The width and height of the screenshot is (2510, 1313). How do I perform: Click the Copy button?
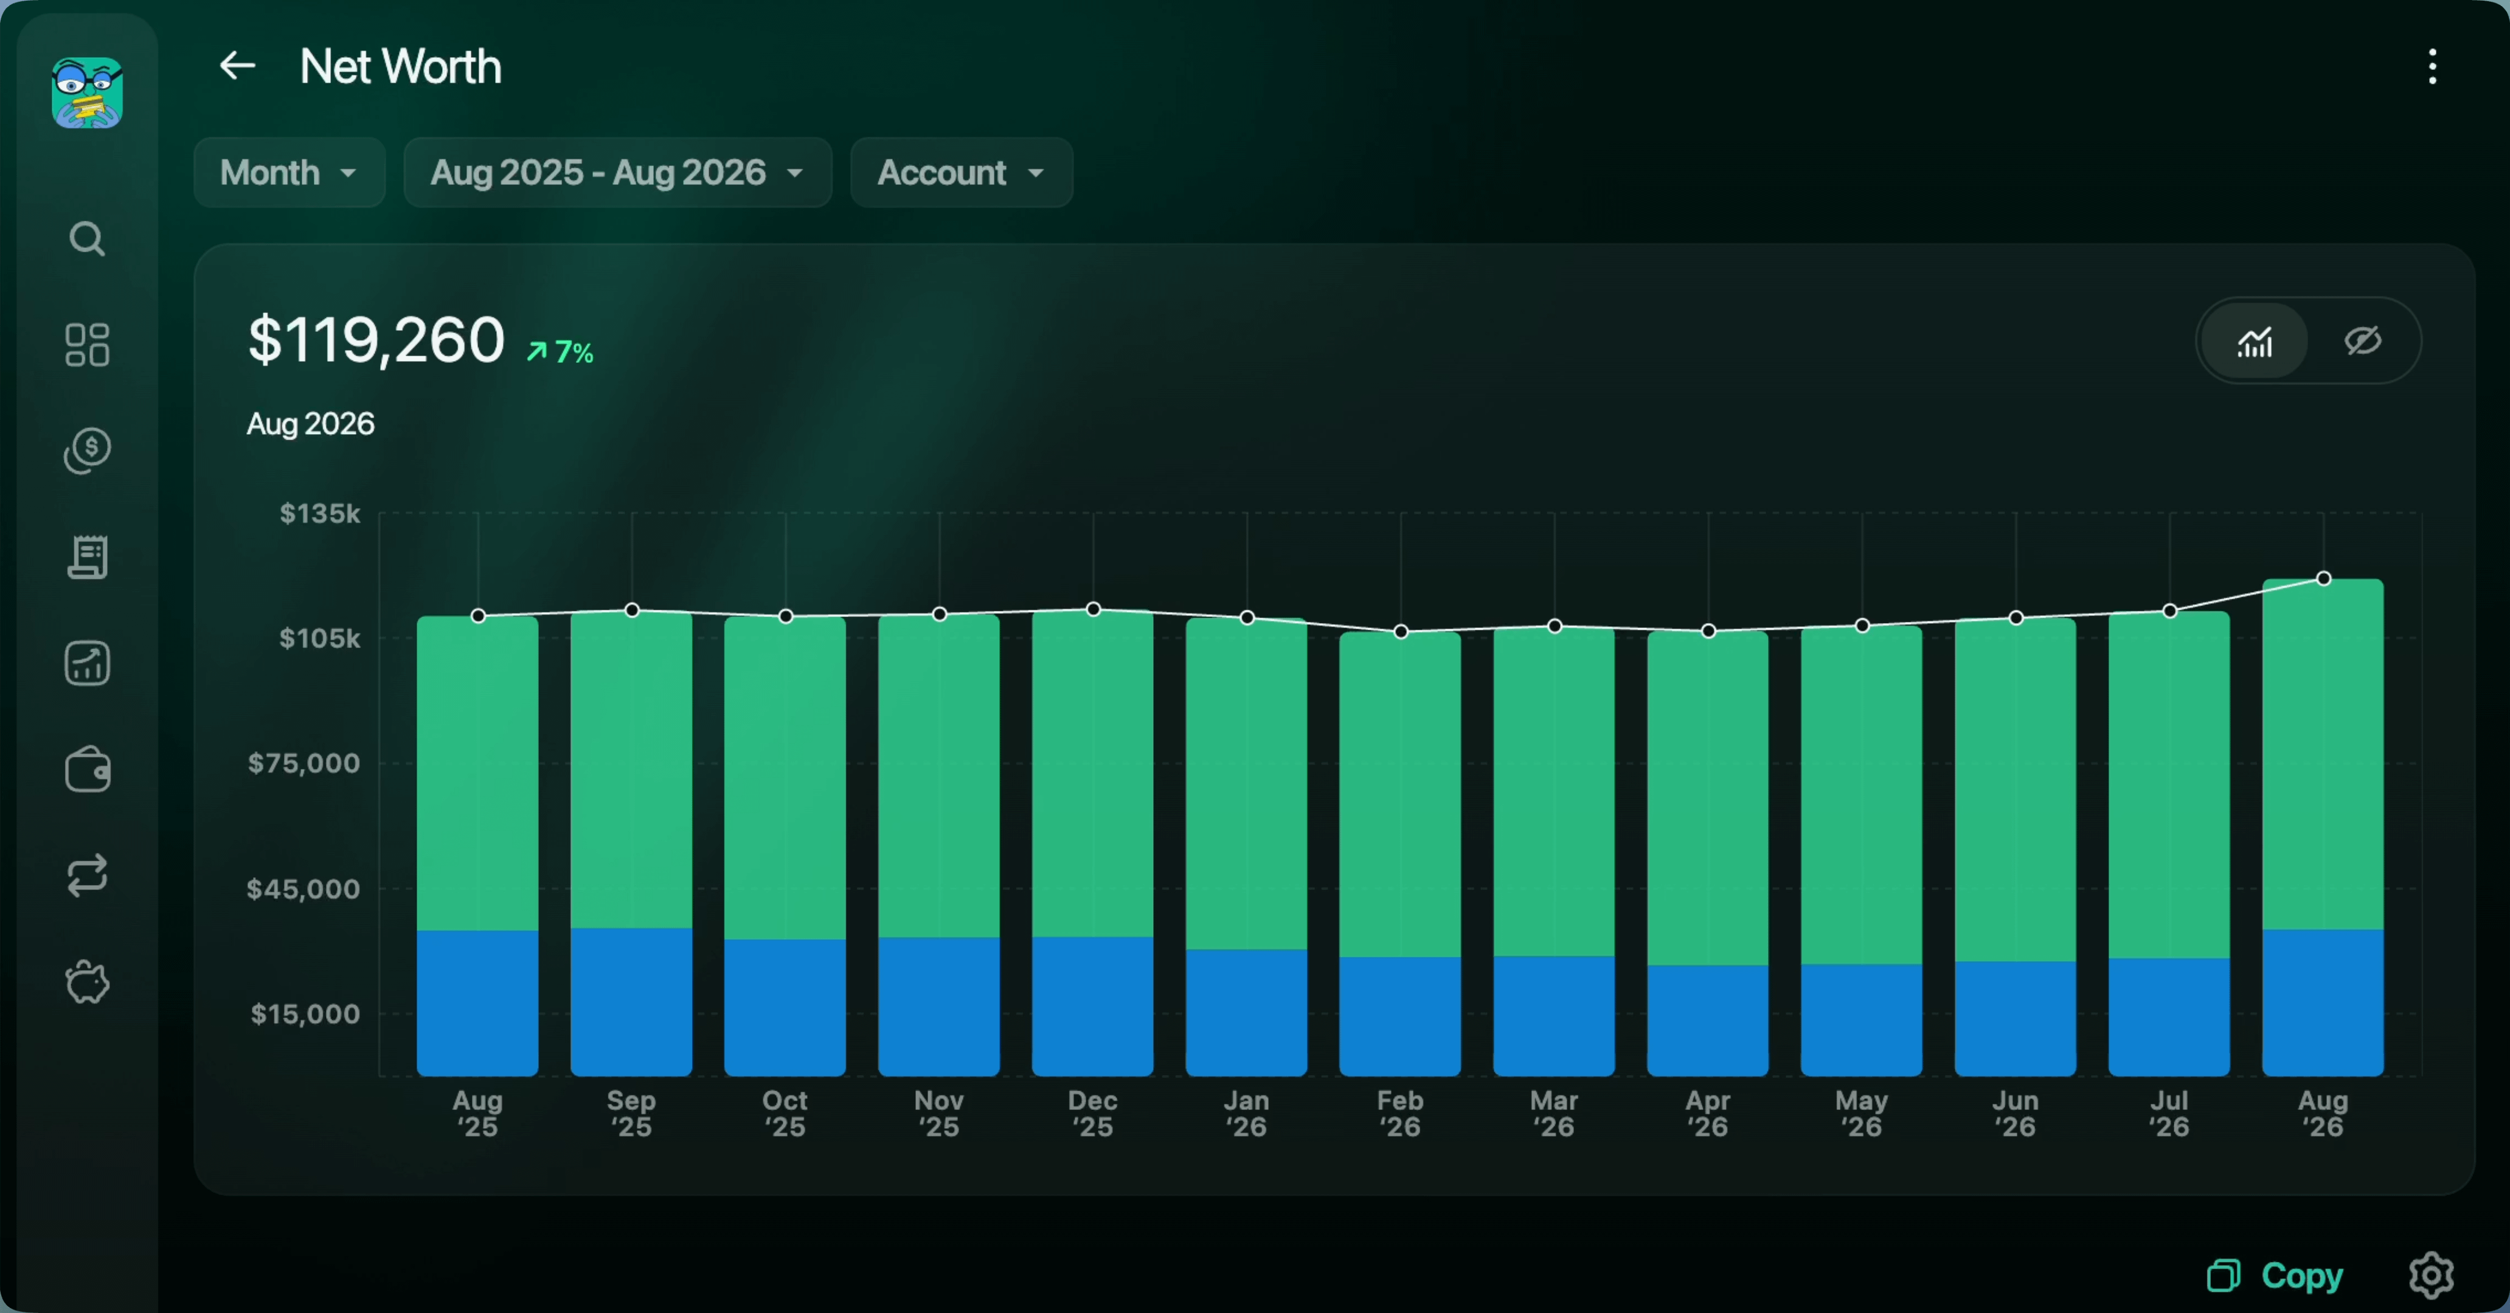(x=2275, y=1275)
